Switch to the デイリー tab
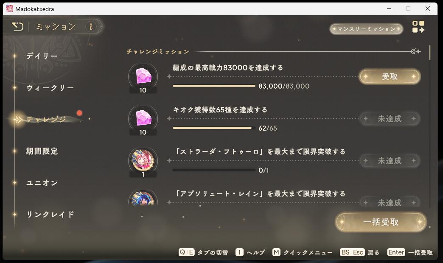The height and width of the screenshot is (263, 443). (x=42, y=56)
